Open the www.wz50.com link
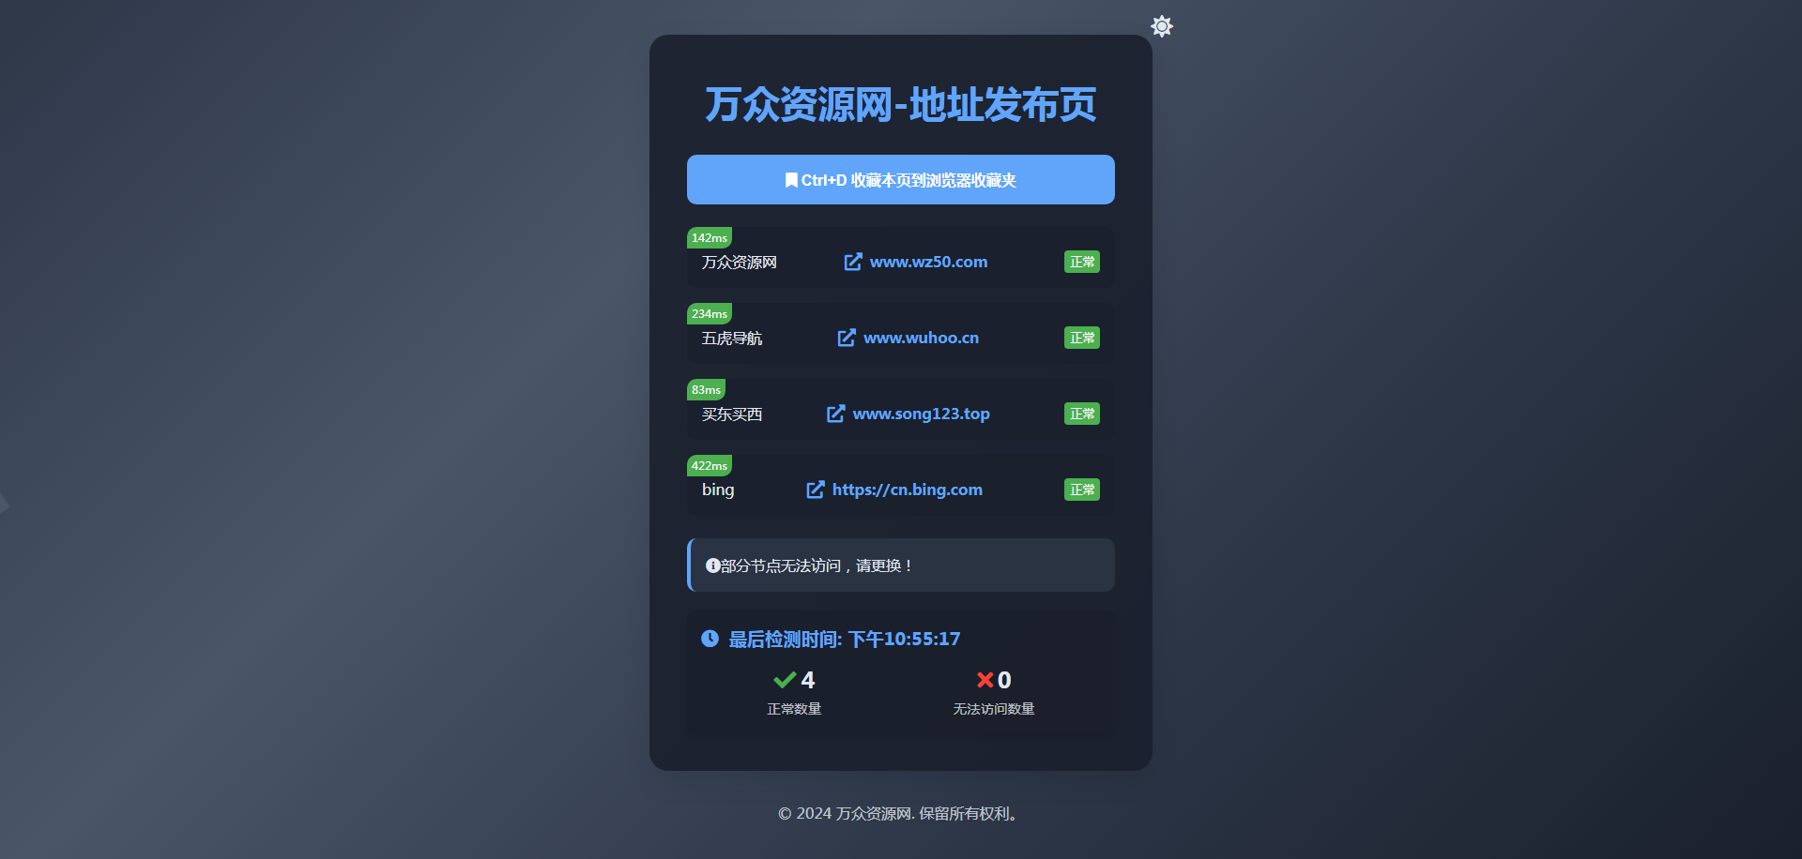This screenshot has width=1802, height=859. pyautogui.click(x=928, y=262)
